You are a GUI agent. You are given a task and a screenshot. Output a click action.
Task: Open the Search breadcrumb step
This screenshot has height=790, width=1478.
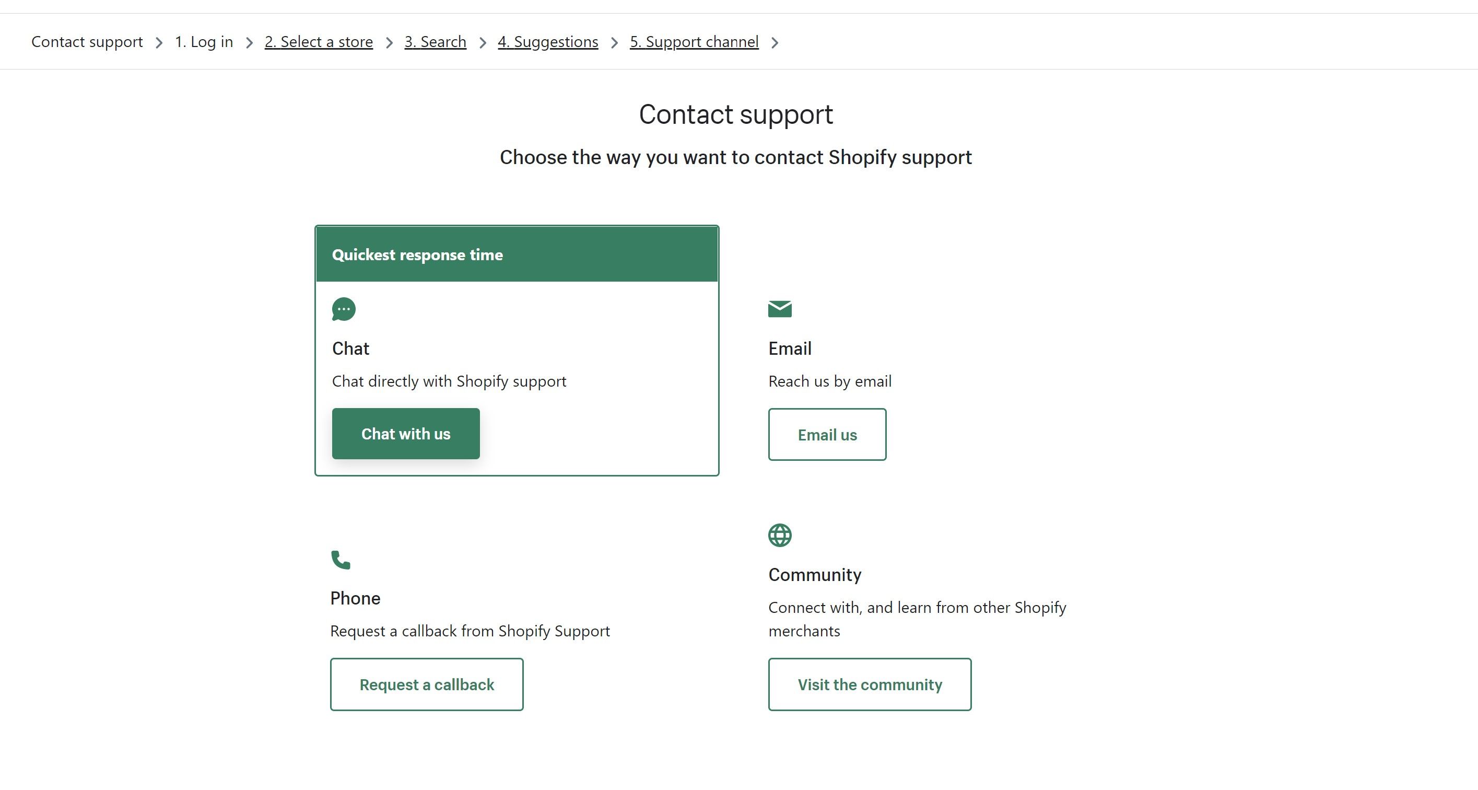click(x=435, y=42)
